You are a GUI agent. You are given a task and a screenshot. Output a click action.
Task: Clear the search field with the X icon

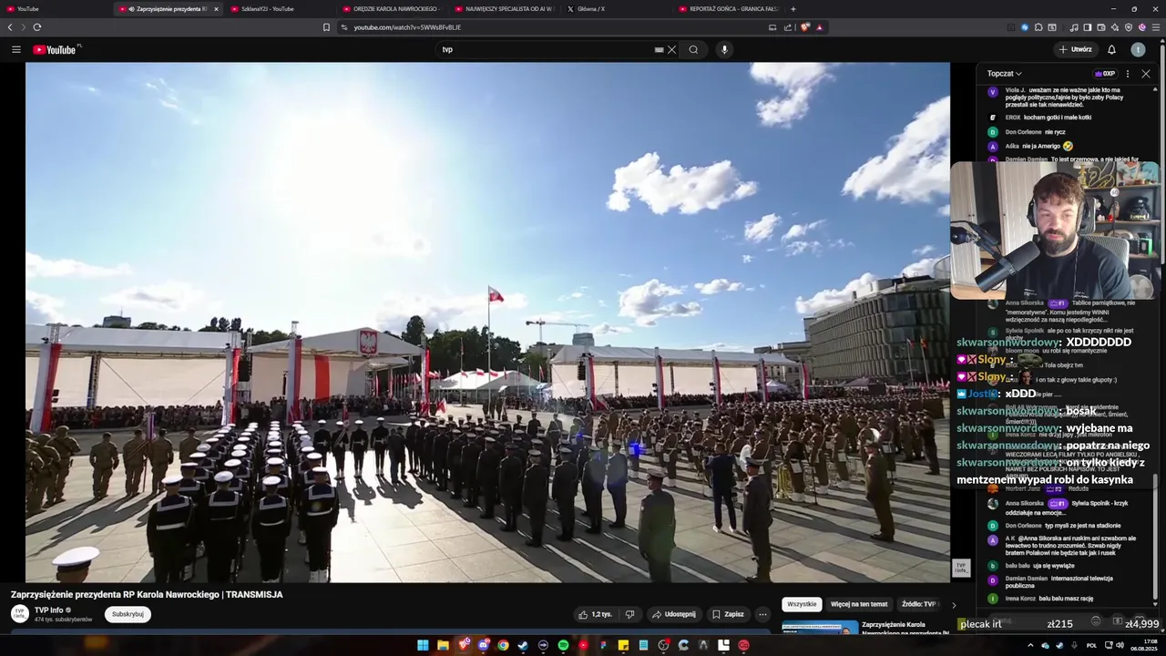coord(672,49)
